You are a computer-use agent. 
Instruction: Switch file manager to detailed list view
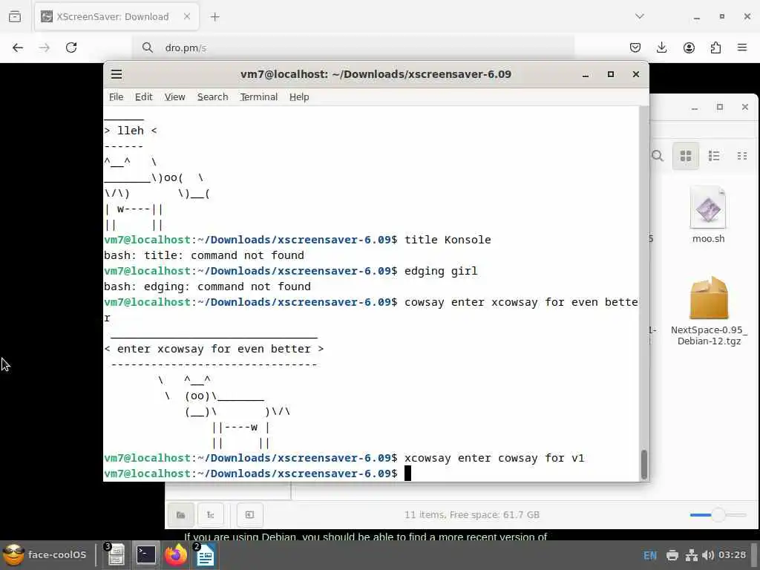714,156
